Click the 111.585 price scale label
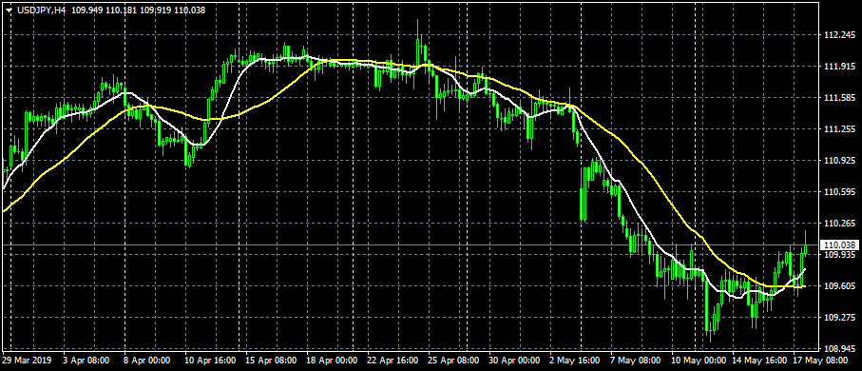The height and width of the screenshot is (371, 862). pos(839,98)
